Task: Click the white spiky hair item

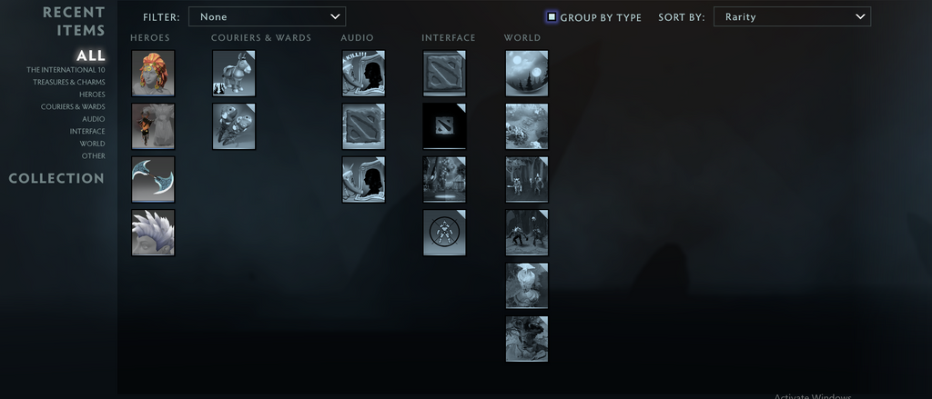Action: pyautogui.click(x=153, y=232)
